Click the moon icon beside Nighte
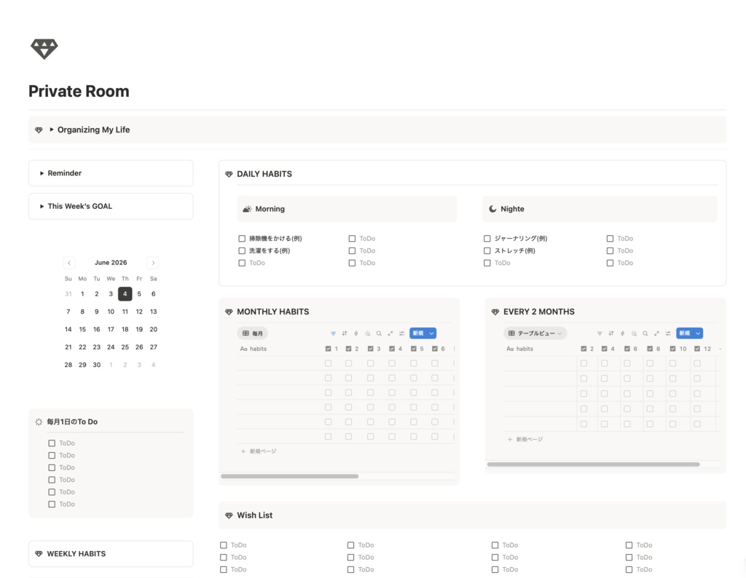The height and width of the screenshot is (578, 746). coord(492,209)
